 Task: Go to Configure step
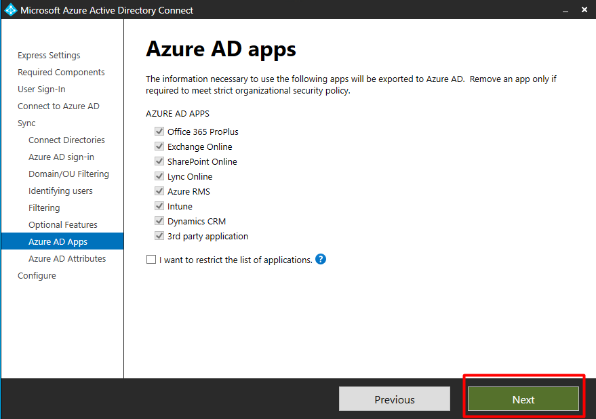[37, 276]
